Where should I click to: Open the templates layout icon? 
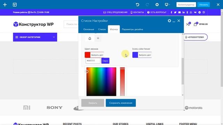coord(15,5)
